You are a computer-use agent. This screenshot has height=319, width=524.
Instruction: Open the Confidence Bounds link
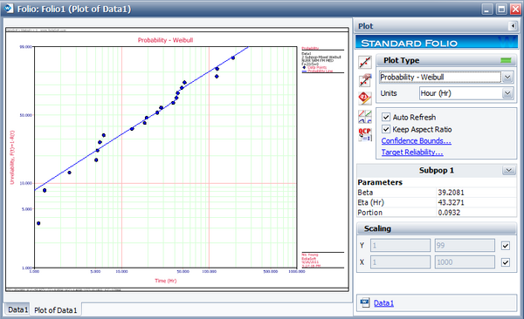(416, 141)
